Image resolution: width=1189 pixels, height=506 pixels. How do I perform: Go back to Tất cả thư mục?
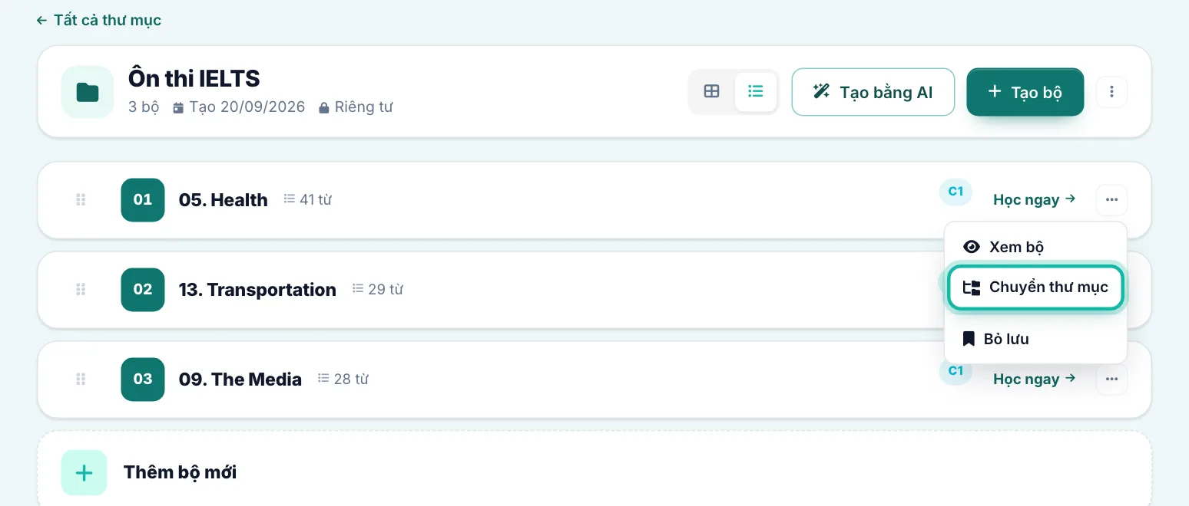(98, 20)
